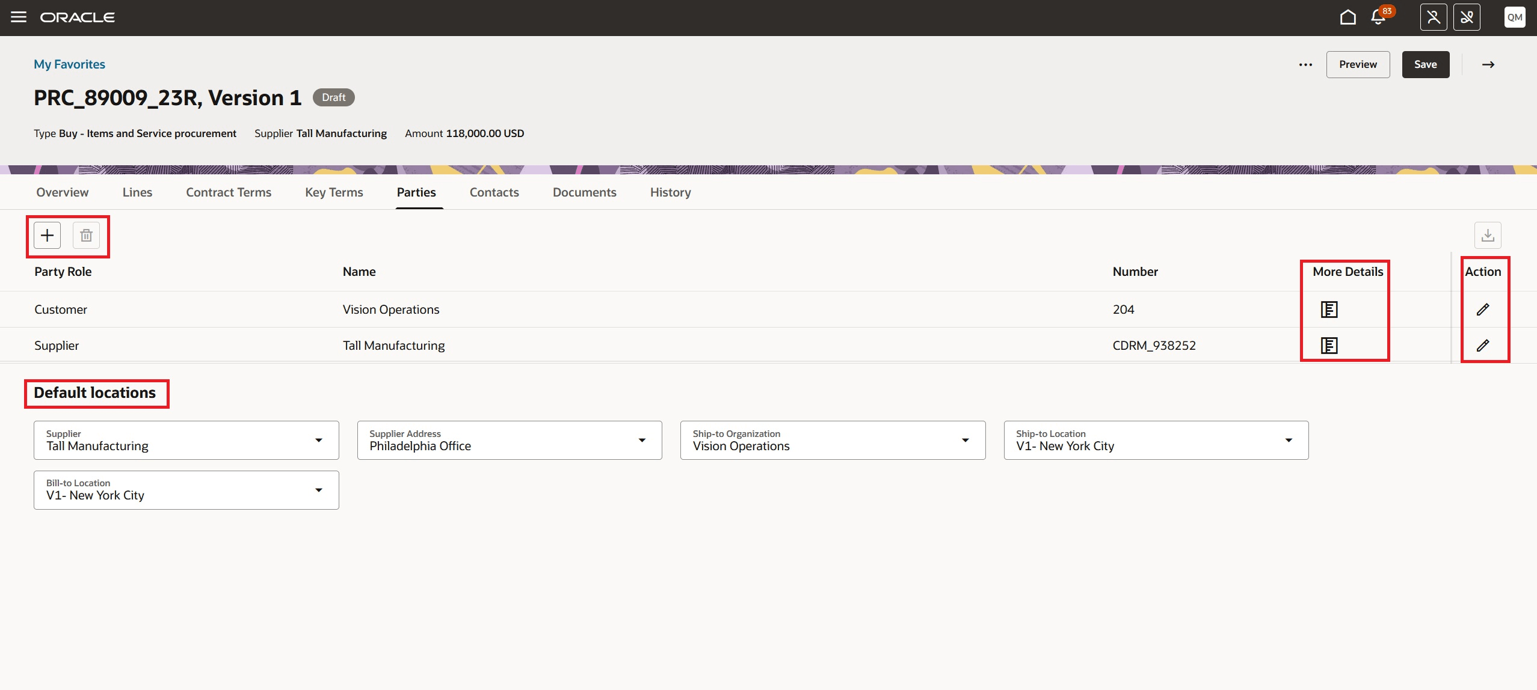Screen dimensions: 1537x690
Task: Switch to the Documents tab
Action: (x=584, y=192)
